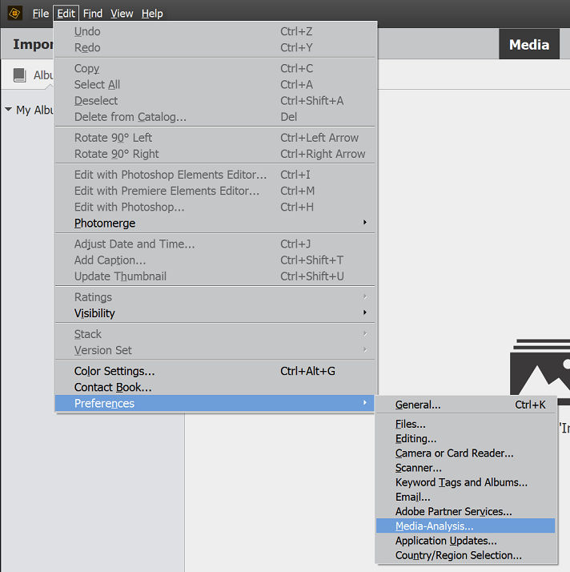Click the Adjust Date and Time entry
Image resolution: width=570 pixels, height=572 pixels.
[215, 244]
